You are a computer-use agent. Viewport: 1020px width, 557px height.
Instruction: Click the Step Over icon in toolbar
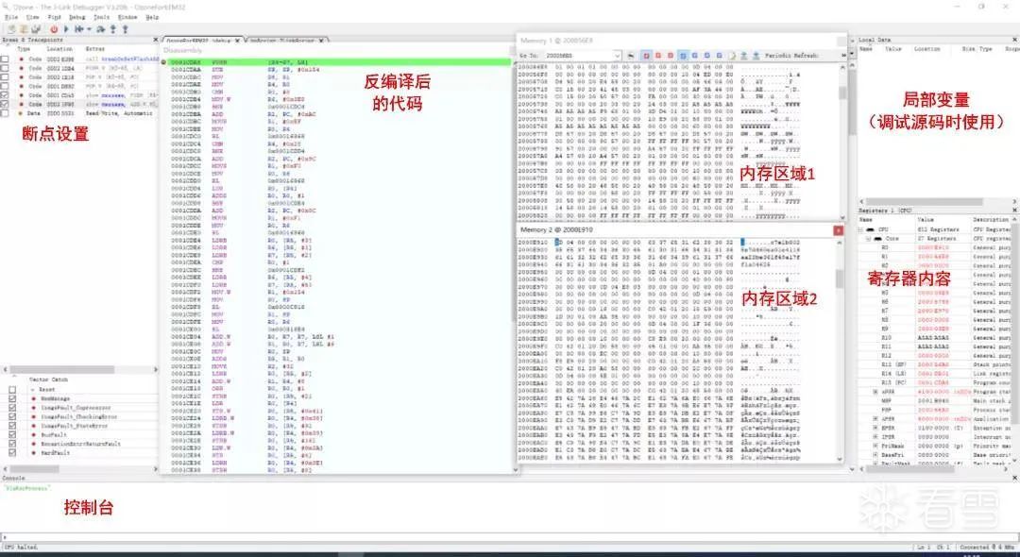[x=100, y=28]
